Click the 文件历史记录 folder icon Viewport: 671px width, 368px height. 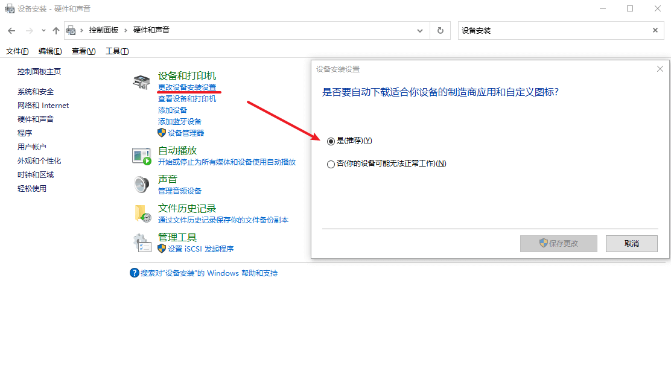pyautogui.click(x=141, y=212)
